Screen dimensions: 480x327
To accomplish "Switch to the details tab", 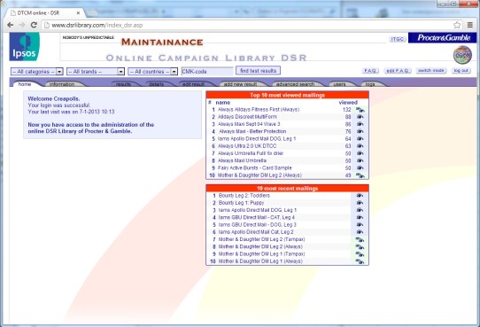I will tap(157, 84).
